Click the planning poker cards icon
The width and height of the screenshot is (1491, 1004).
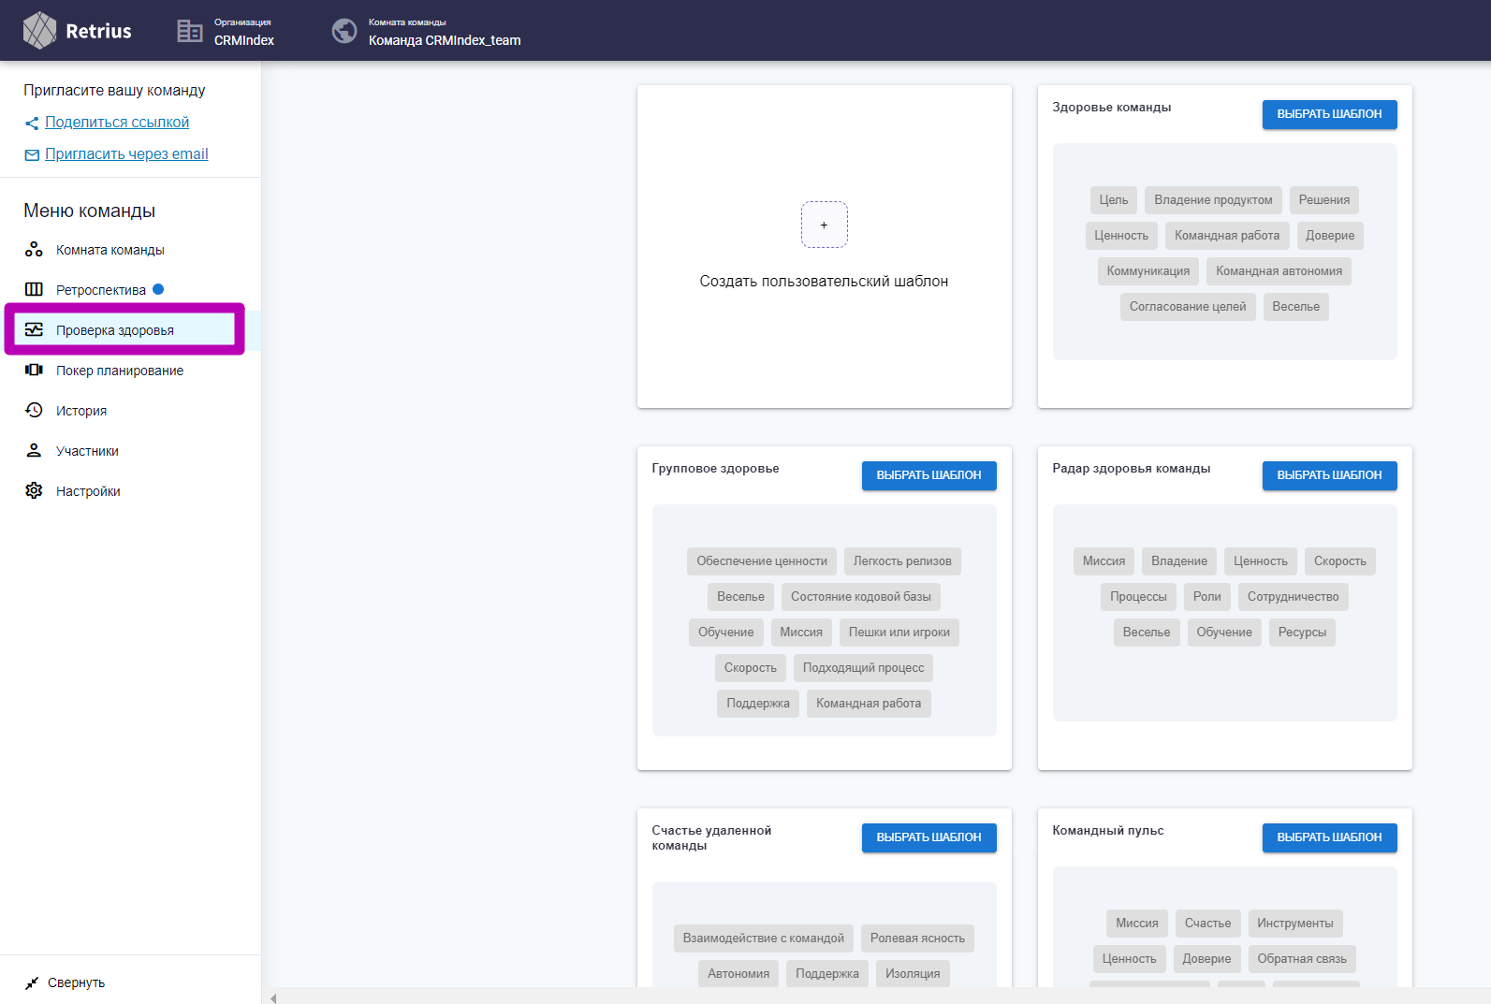(34, 370)
